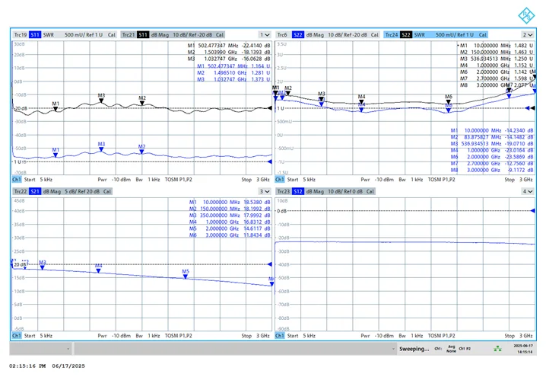Click the green network status icon
This screenshot has width=546, height=377.
497,348
